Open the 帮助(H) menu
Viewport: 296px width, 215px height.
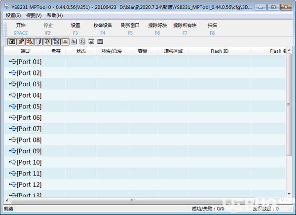(55, 15)
